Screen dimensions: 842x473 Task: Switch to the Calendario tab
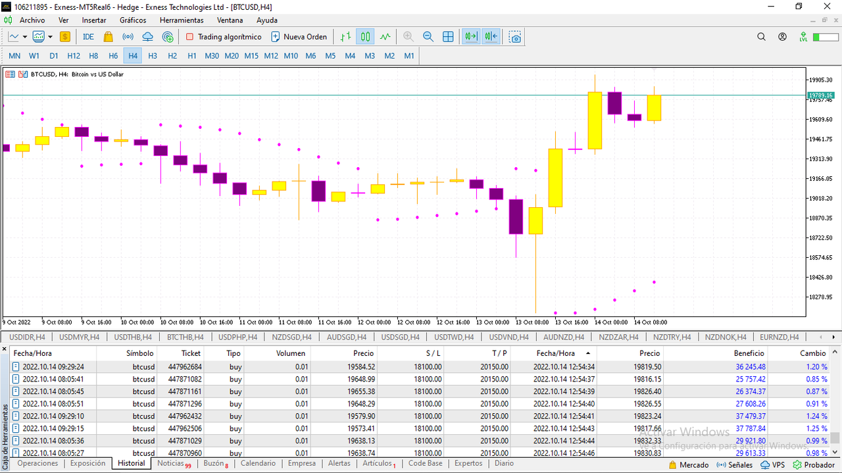[x=258, y=464]
